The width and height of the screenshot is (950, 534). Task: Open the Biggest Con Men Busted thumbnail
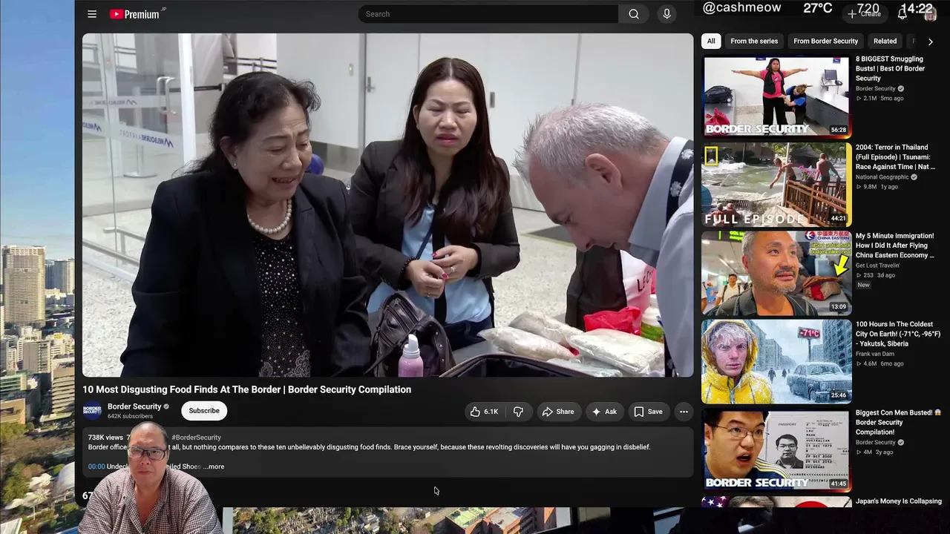click(776, 449)
